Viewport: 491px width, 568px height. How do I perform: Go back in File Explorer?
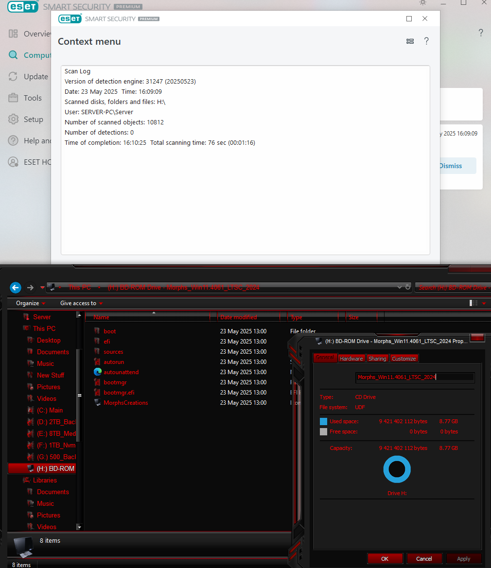[x=15, y=288]
